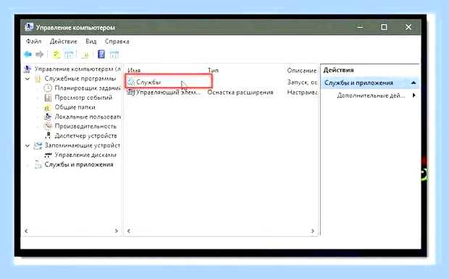Click right scroll arrow in list pane

[x=313, y=231]
